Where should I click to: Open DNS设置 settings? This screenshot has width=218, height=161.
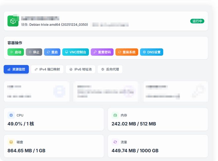point(152,52)
